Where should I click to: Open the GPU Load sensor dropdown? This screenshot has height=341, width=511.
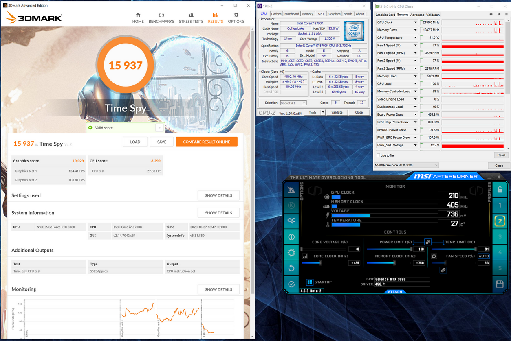[x=415, y=84]
